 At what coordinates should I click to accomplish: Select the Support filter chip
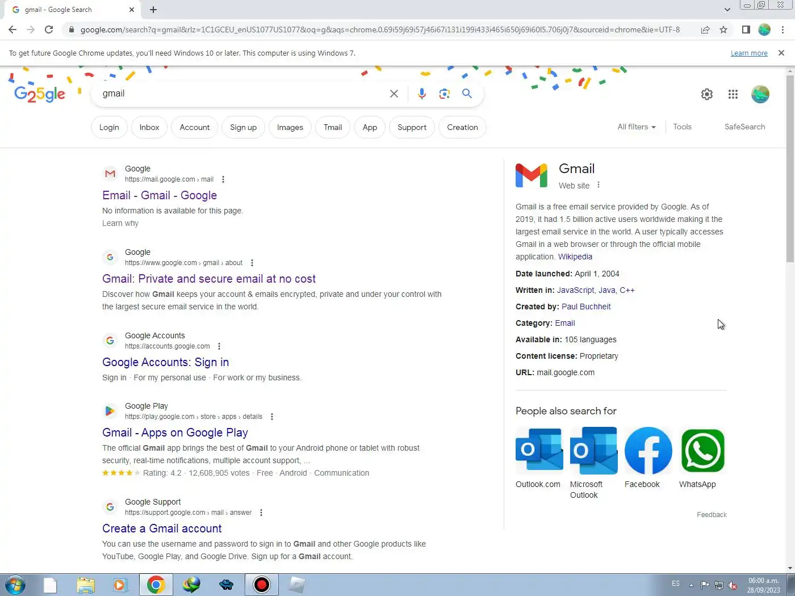click(412, 127)
